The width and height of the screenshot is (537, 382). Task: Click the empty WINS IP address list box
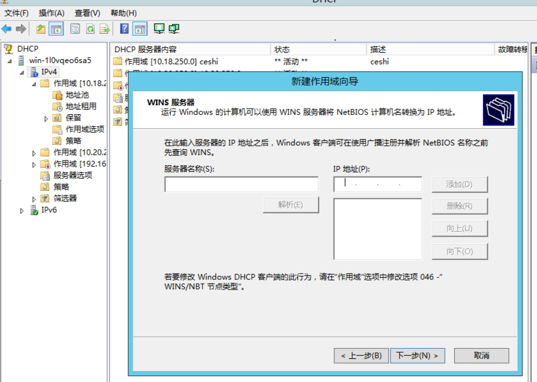[x=378, y=229]
